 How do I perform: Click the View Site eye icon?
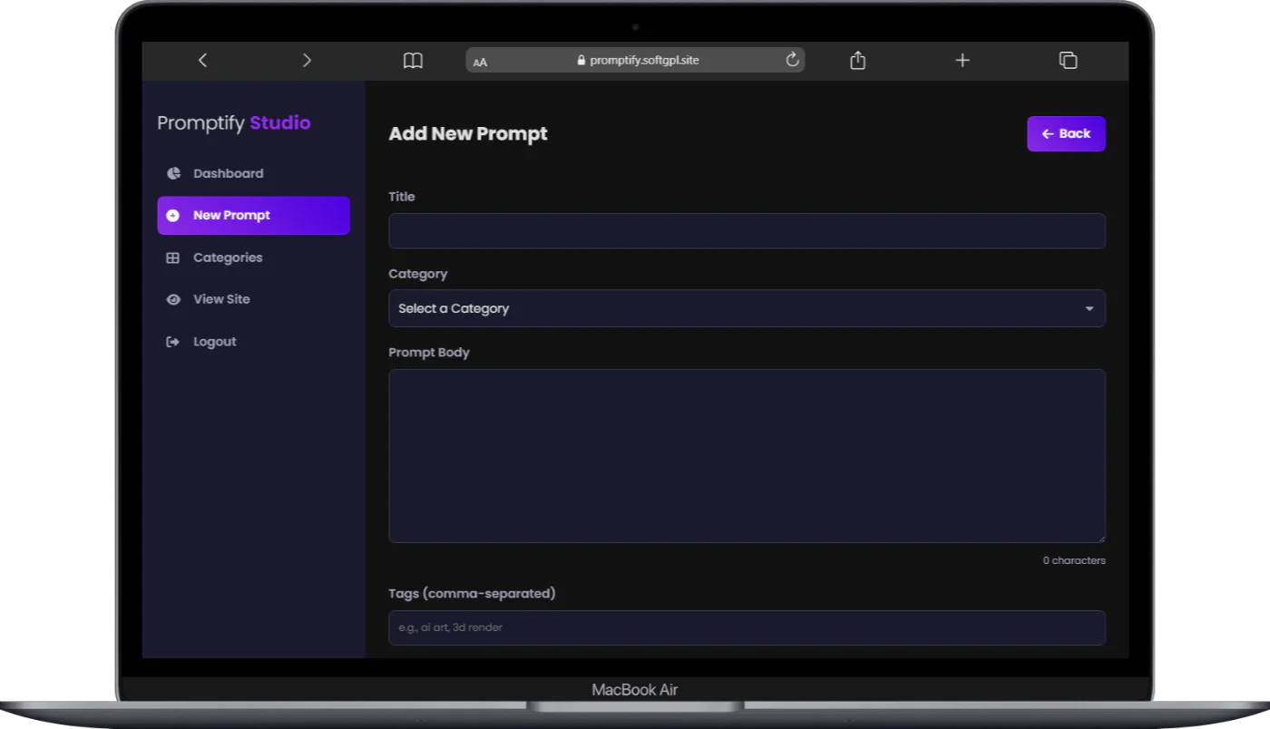[x=173, y=299]
